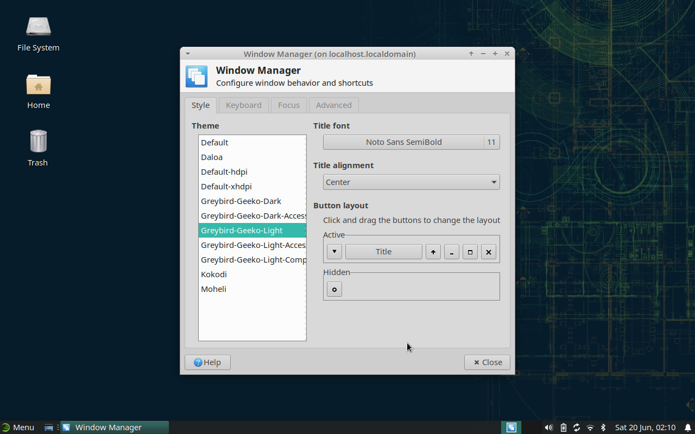This screenshot has height=434, width=695.
Task: Select the menu button in Active button layout
Action: [334, 251]
